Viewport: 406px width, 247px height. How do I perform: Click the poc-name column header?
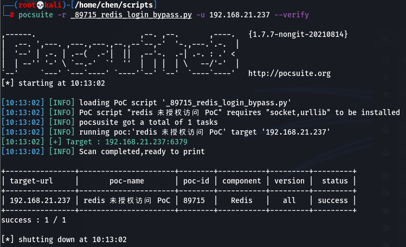(127, 181)
